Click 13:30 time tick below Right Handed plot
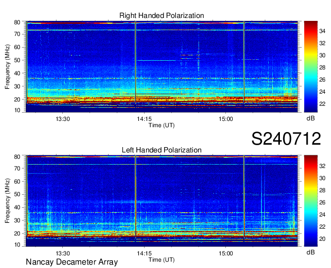This screenshot has width=331, height=268. point(63,119)
